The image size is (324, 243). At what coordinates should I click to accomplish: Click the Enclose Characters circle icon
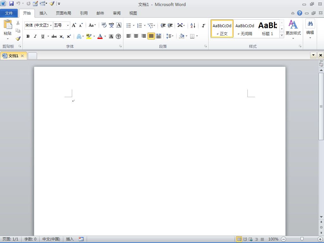click(118, 36)
